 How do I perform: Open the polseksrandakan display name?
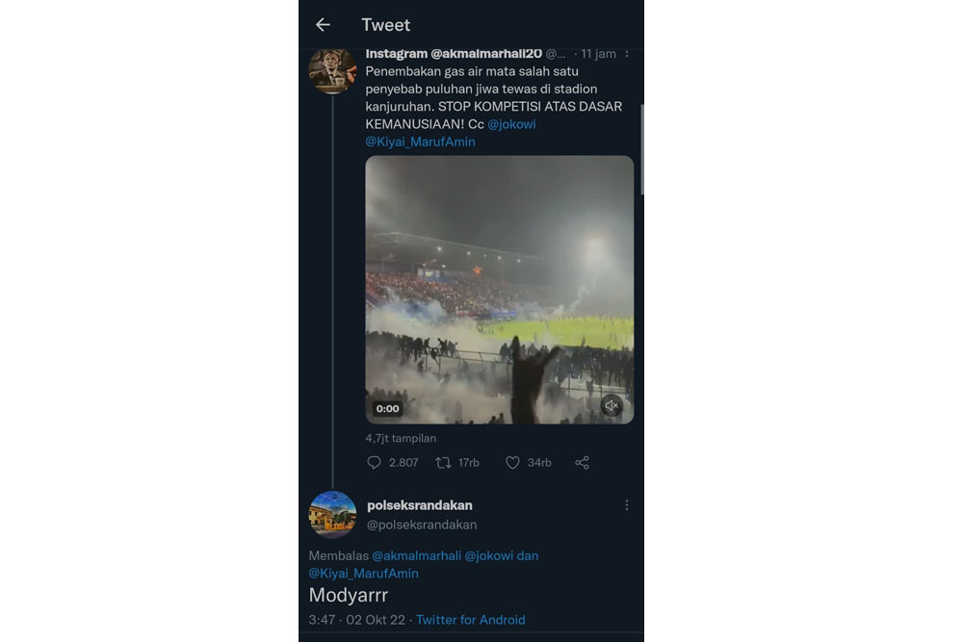pyautogui.click(x=420, y=505)
